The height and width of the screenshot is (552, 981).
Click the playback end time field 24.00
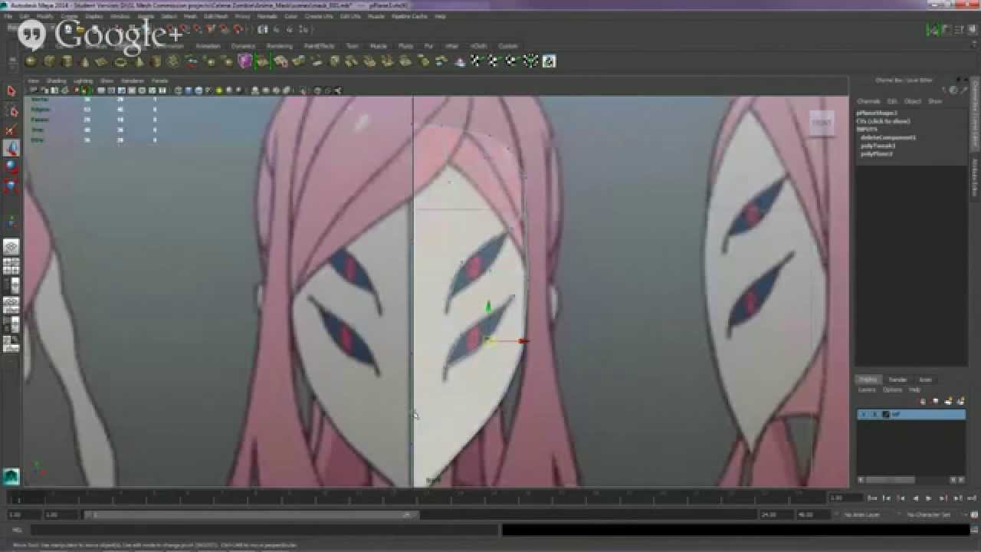click(776, 515)
